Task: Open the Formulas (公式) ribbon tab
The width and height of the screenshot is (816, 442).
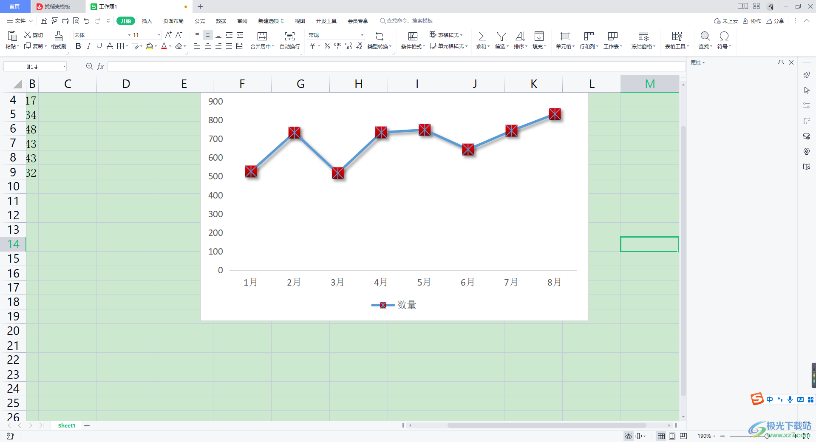Action: pyautogui.click(x=200, y=21)
